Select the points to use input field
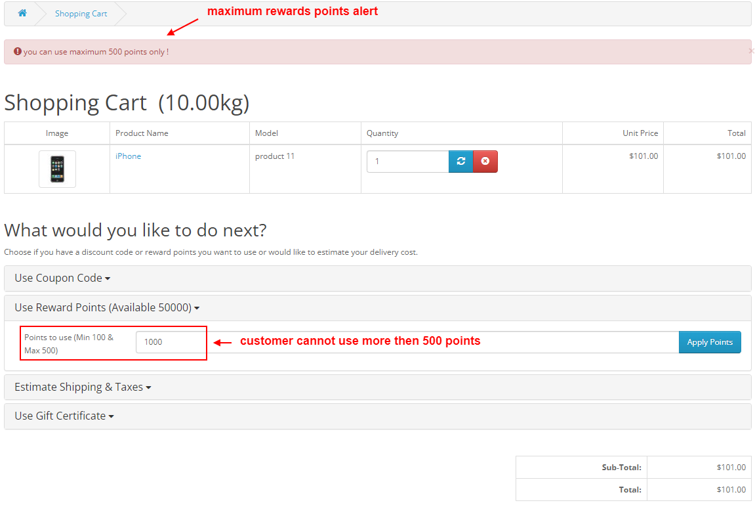The width and height of the screenshot is (755, 505). tap(171, 342)
